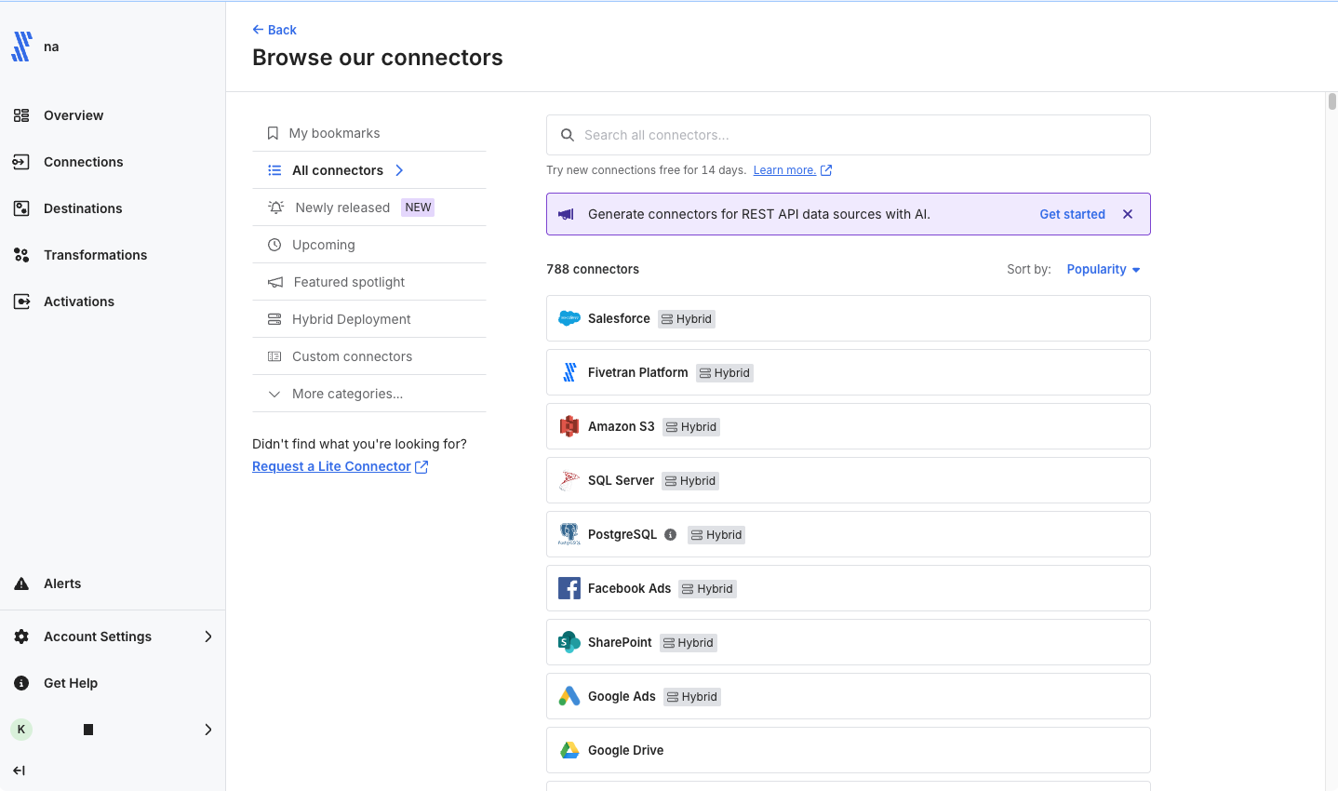Click the PostgreSQL elephant logo
Screen dimensions: 1338x791
[569, 534]
